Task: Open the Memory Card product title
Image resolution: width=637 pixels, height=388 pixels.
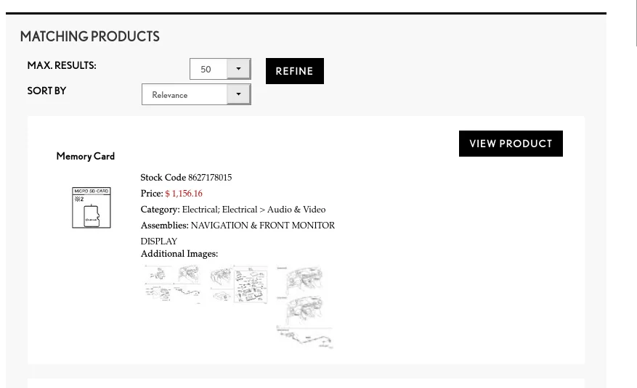Action: [86, 156]
